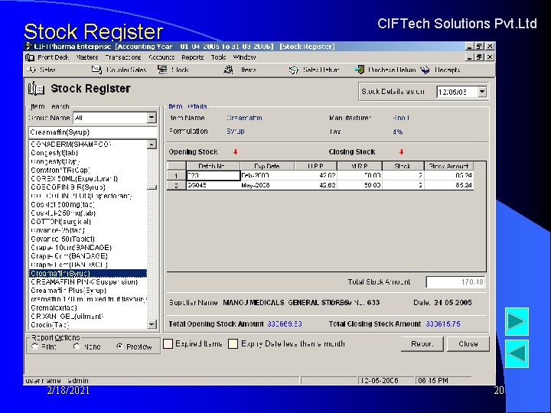The width and height of the screenshot is (551, 413).
Task: Click the item list scrollbar up arrow
Action: click(152, 144)
